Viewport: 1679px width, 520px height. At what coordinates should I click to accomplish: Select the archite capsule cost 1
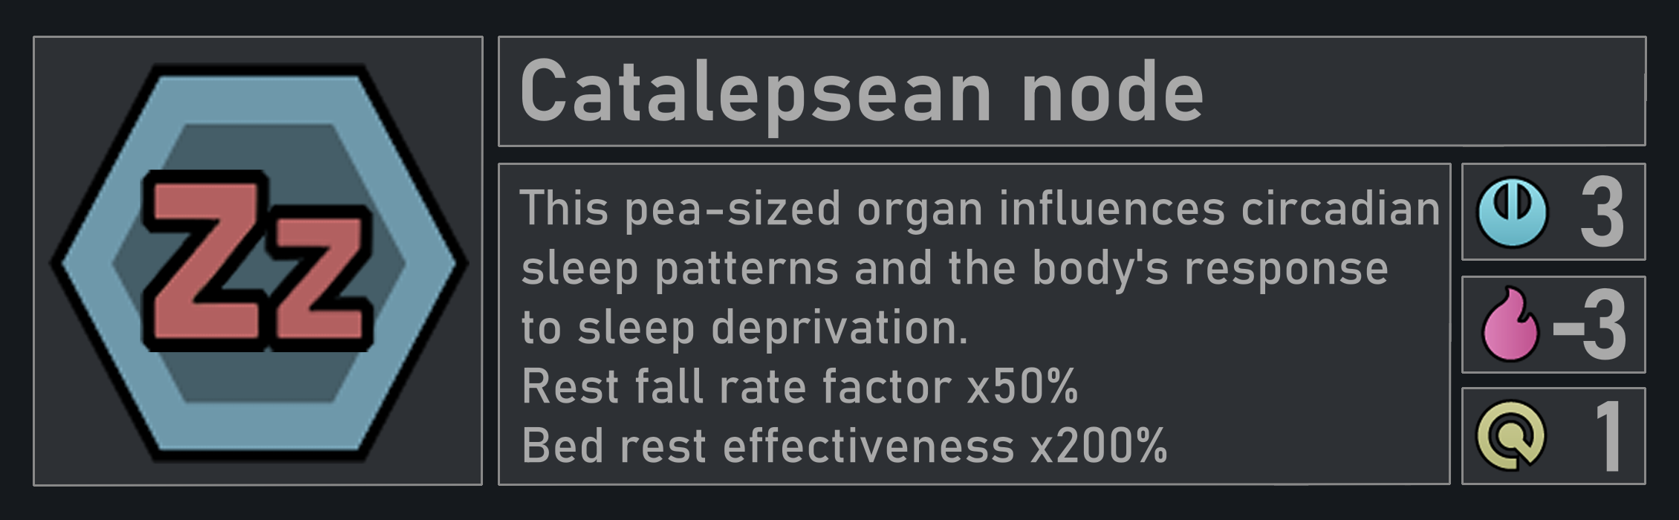(1608, 437)
